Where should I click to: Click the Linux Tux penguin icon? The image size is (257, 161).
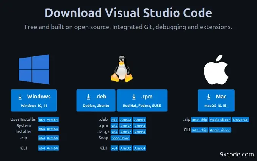(x=122, y=69)
